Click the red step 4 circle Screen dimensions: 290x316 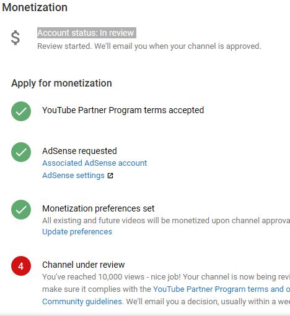pyautogui.click(x=21, y=266)
